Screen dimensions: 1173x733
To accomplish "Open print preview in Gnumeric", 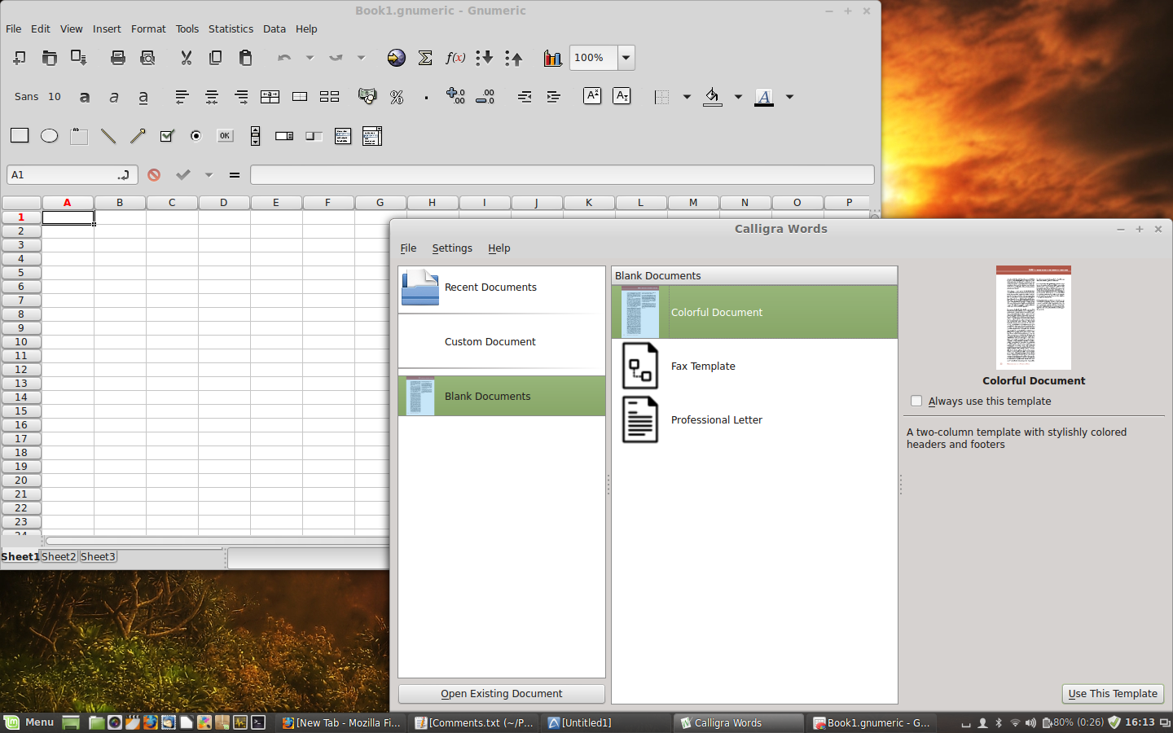I will tap(147, 58).
